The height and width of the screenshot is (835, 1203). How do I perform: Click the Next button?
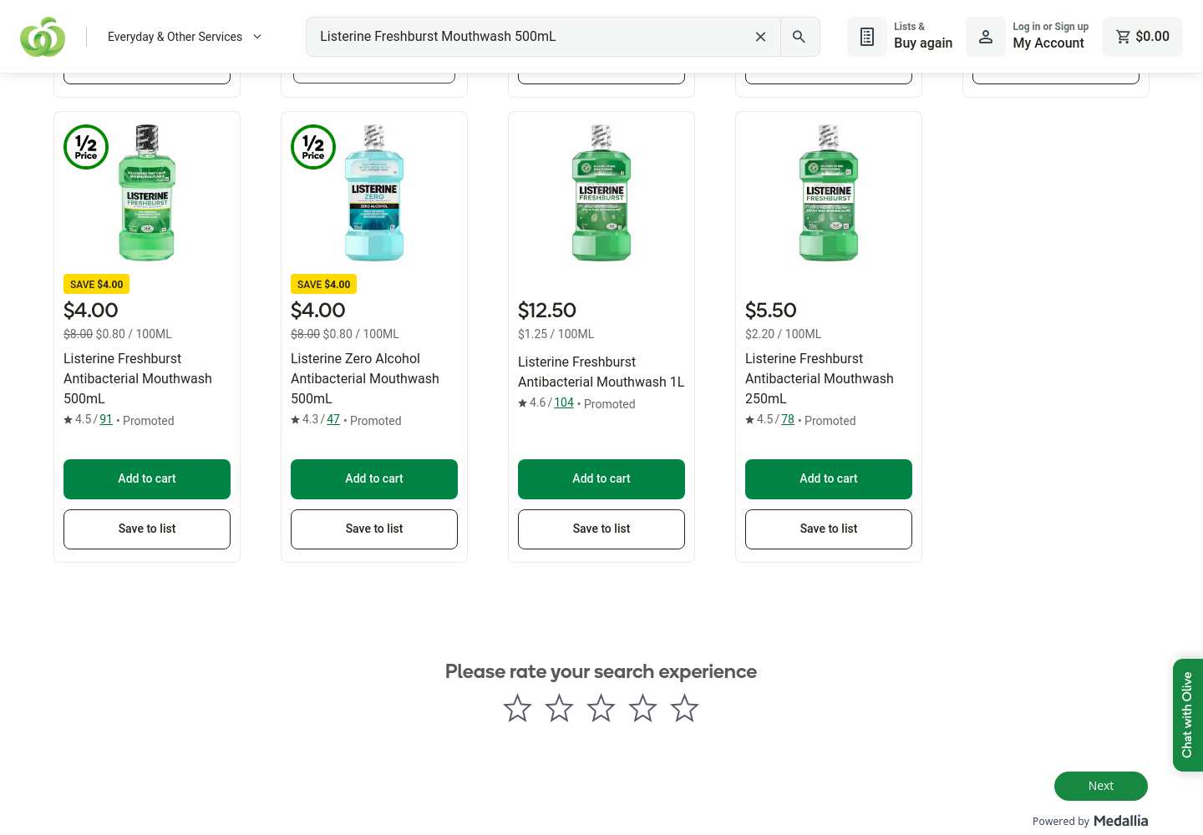tap(1101, 786)
